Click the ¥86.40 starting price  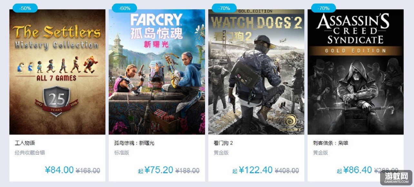pos(358,170)
